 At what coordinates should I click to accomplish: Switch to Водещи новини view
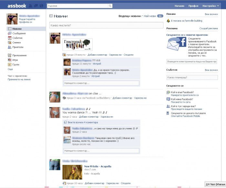130,16
